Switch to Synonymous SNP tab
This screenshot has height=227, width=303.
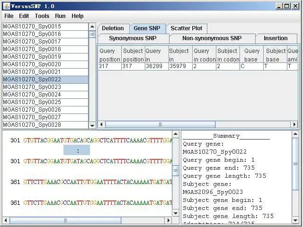133,38
